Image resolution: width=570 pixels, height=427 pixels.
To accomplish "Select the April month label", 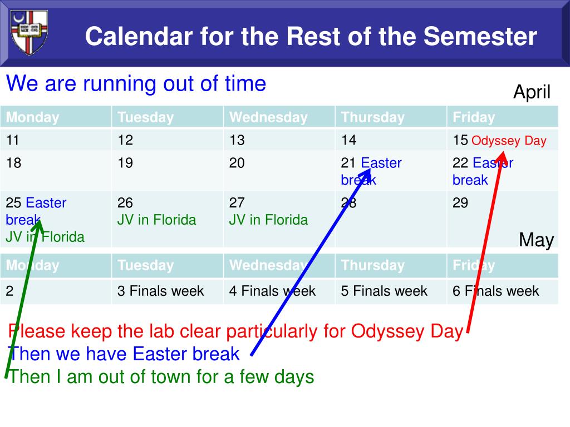I will point(532,92).
